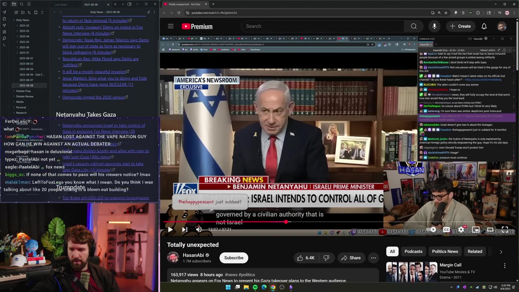Viewport: 519px width, 292px height.
Task: Click the paper plane icon in Obsidian ribbon
Action: (x=4, y=12)
